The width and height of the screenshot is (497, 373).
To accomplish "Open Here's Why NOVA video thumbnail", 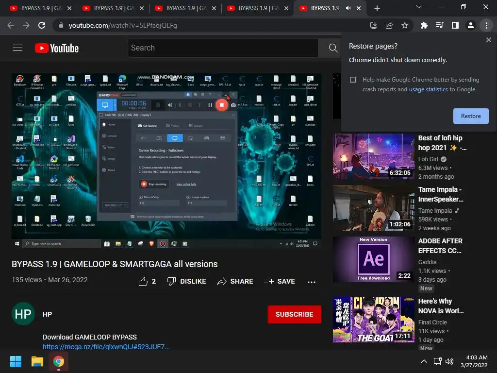I will [373, 320].
